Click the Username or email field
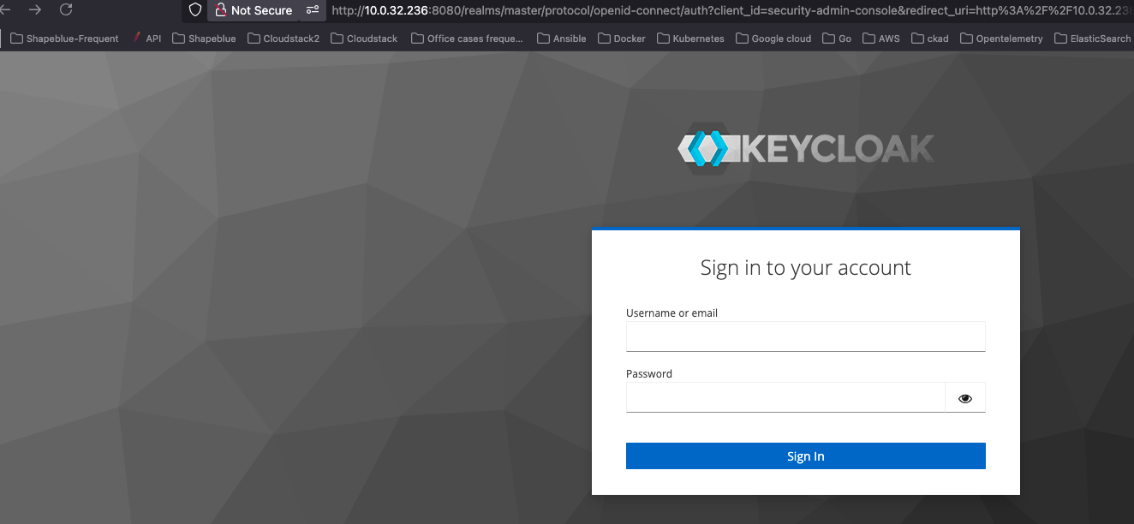This screenshot has height=524, width=1134. 805,336
